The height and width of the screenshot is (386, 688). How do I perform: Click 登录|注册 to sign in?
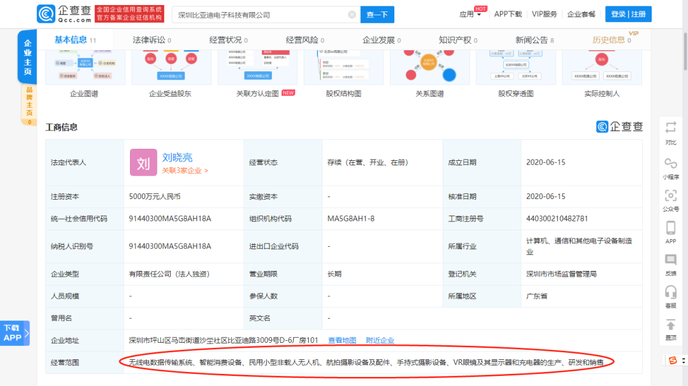tap(628, 13)
